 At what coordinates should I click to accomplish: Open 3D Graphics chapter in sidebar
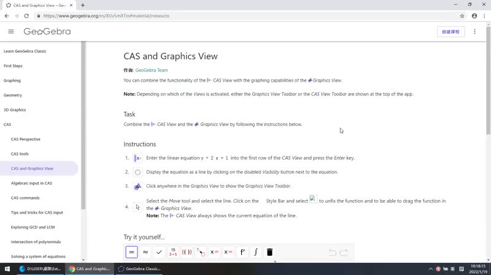pos(15,110)
